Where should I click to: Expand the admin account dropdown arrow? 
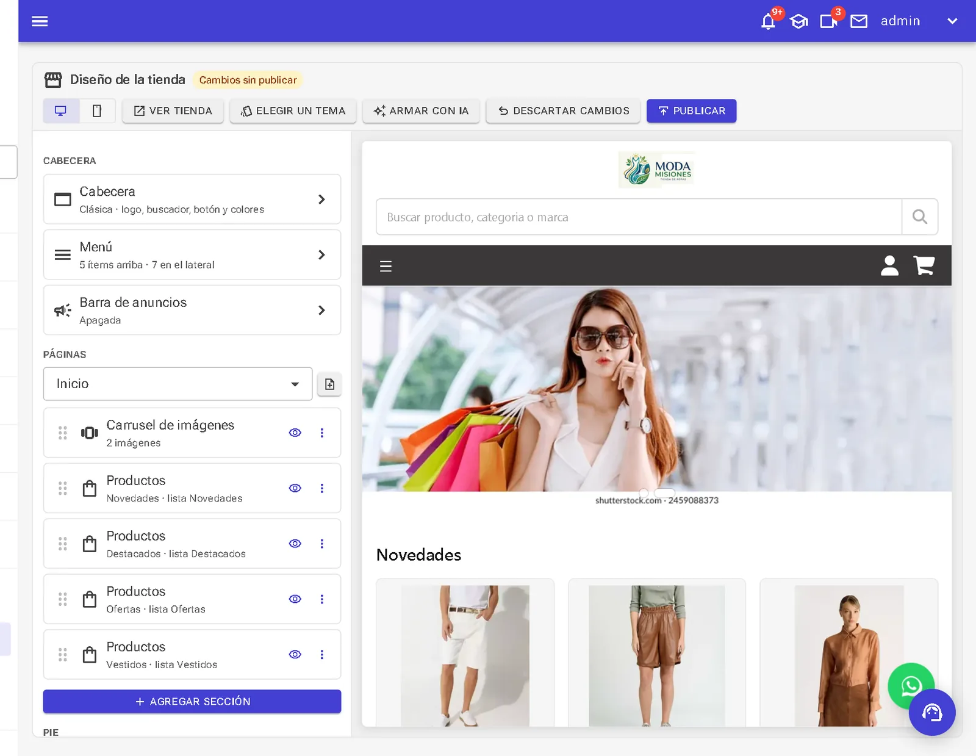(952, 21)
